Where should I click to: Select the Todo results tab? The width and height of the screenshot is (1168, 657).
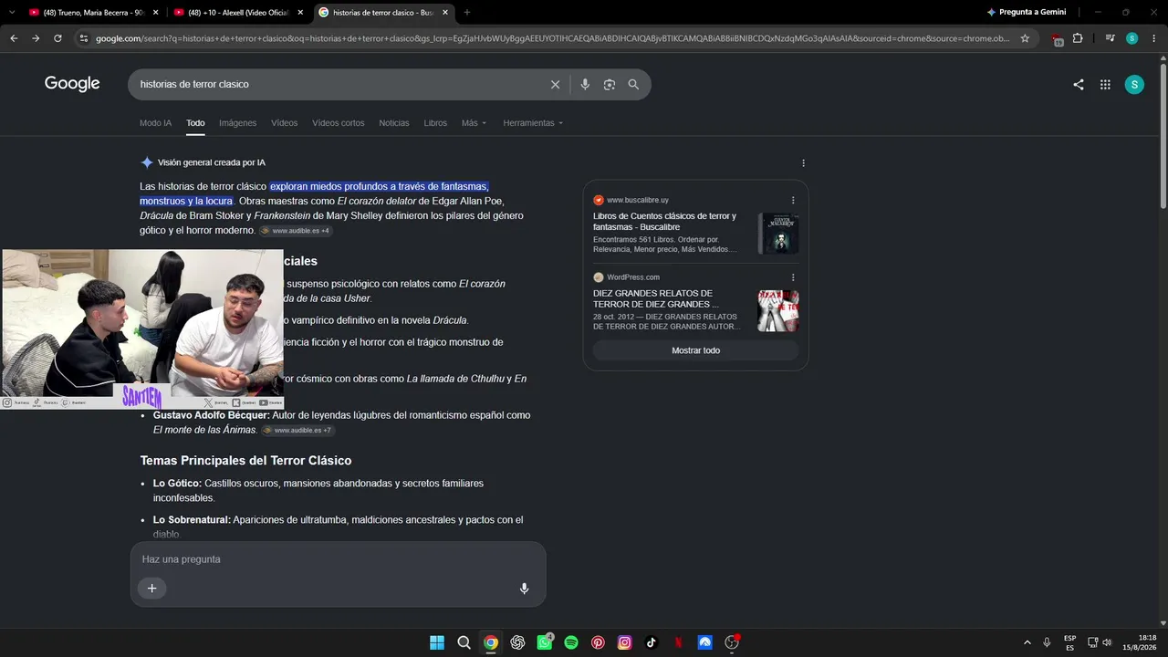(195, 123)
